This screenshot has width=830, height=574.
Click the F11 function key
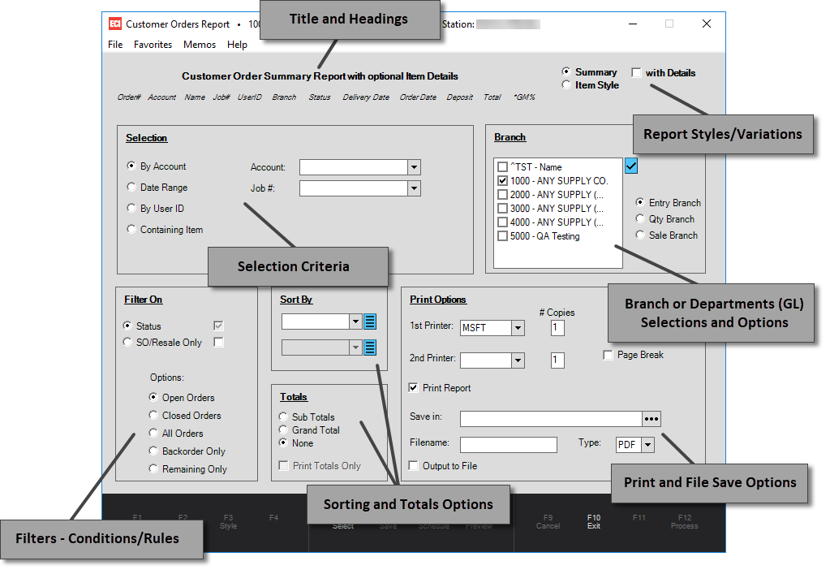639,518
